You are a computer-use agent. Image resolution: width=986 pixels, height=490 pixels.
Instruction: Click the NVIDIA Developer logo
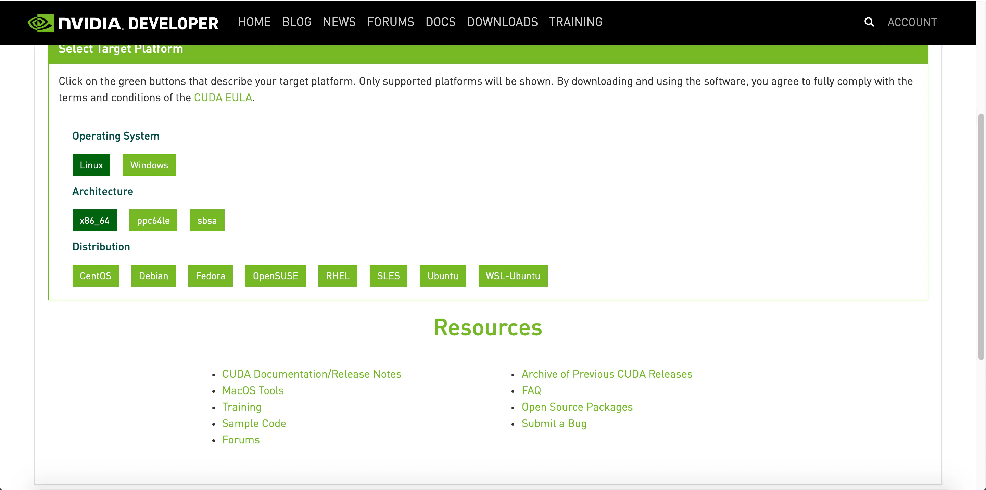tap(123, 23)
